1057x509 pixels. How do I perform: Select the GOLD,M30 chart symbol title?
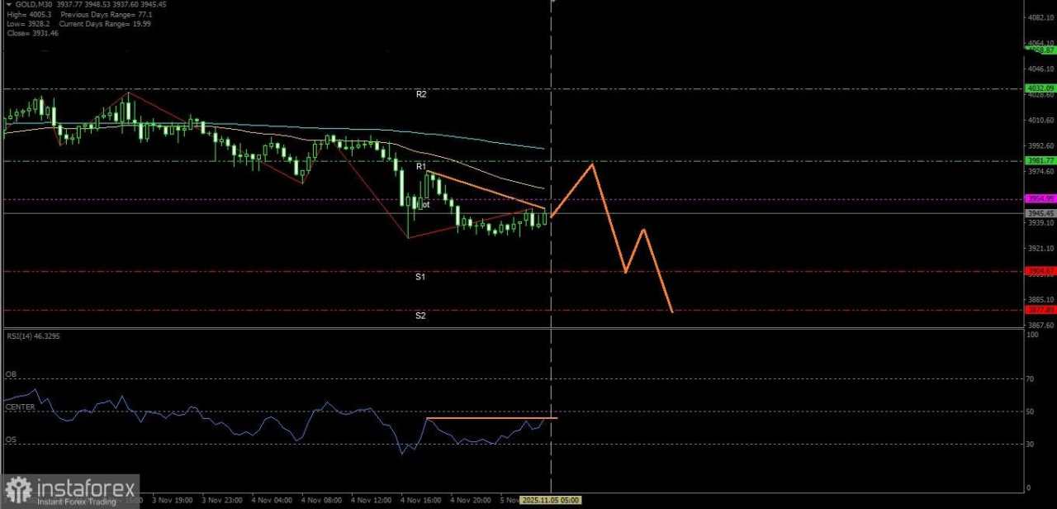[x=30, y=5]
